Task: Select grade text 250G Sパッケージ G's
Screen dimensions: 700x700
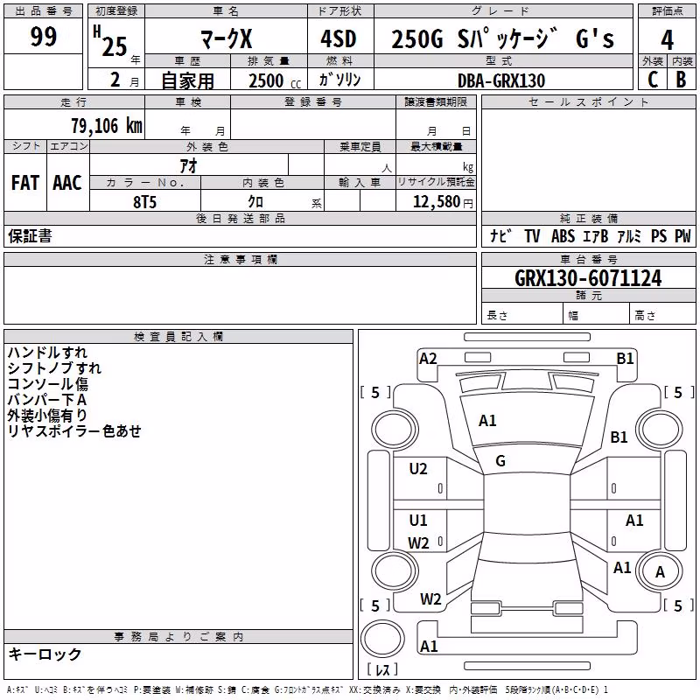Action: [x=502, y=38]
